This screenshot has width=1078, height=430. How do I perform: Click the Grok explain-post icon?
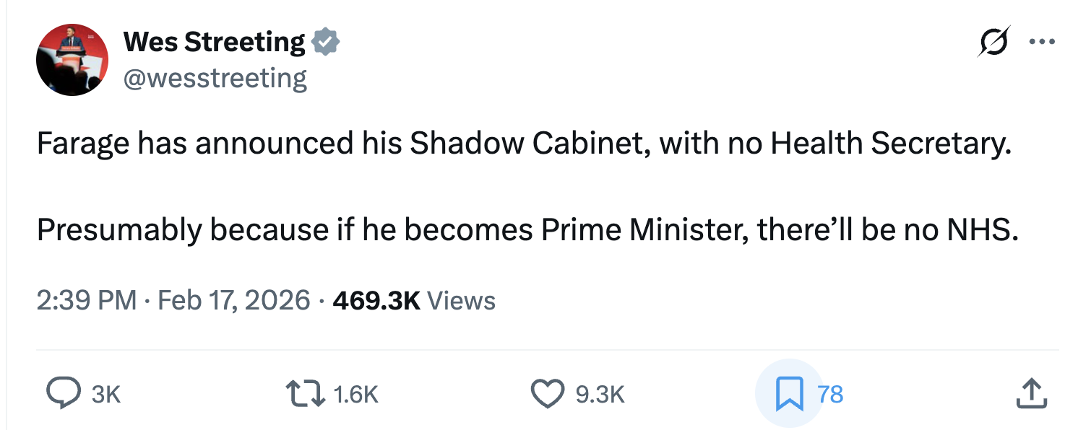(x=994, y=42)
